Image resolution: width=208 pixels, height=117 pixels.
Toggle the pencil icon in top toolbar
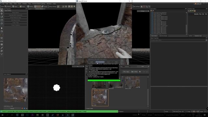click(x=63, y=6)
